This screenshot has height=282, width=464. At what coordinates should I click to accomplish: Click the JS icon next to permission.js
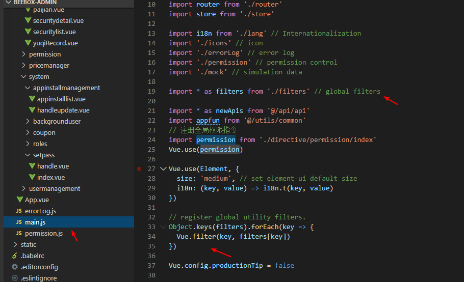19,234
